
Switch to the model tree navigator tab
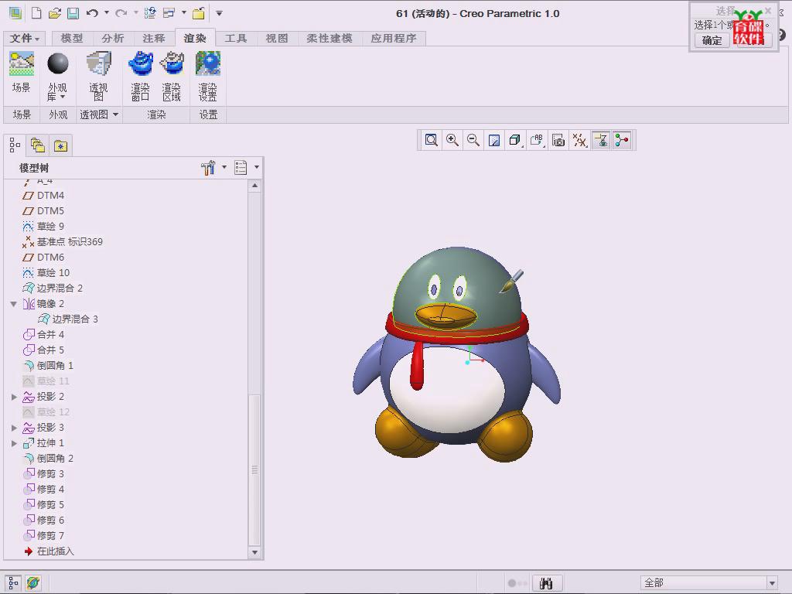(15, 145)
